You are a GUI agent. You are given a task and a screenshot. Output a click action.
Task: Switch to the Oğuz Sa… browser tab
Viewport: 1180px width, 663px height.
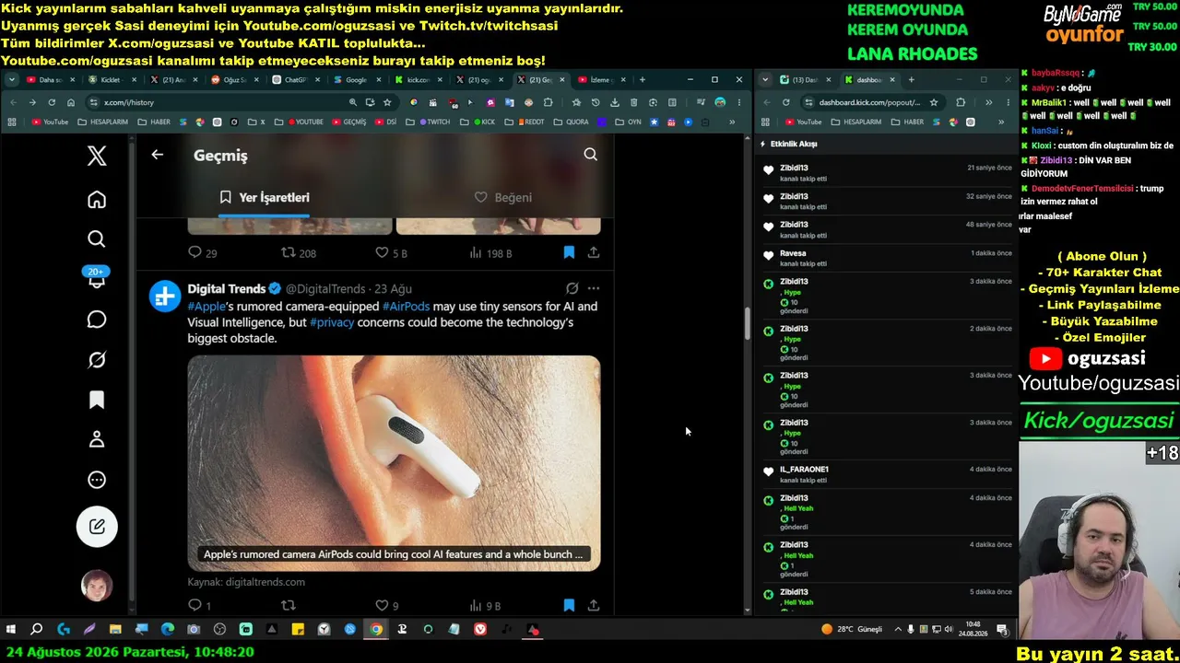pyautogui.click(x=234, y=80)
